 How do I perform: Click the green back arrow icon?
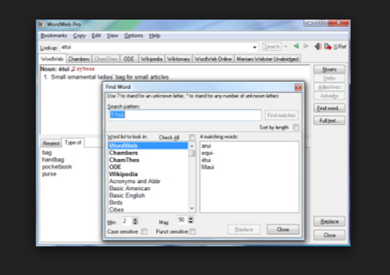pos(296,46)
